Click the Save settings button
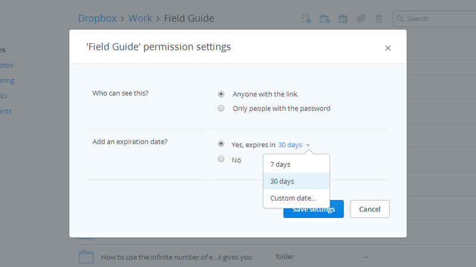 point(314,209)
